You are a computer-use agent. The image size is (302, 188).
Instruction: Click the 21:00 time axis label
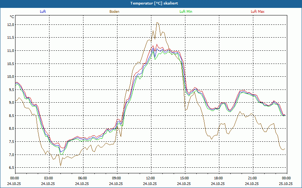253,178
